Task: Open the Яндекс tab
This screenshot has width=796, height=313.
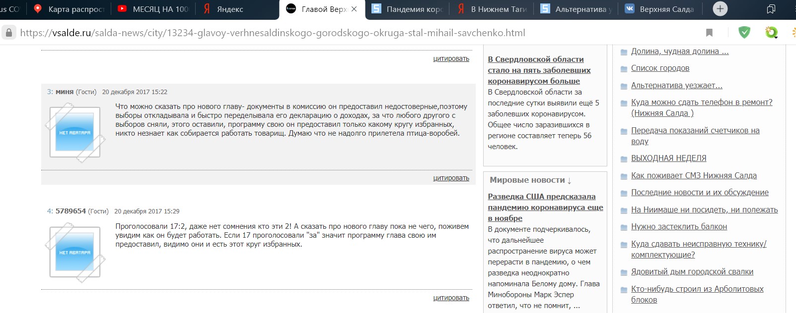Action: tap(224, 9)
